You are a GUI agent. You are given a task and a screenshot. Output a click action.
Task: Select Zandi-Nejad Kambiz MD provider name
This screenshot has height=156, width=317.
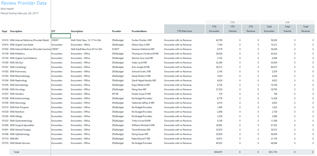point(144,81)
